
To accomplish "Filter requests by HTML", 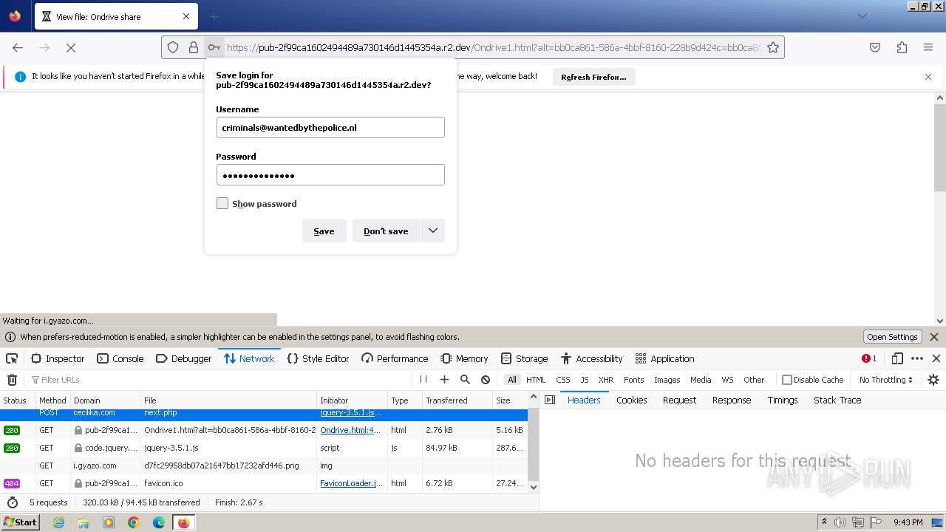I will 536,380.
